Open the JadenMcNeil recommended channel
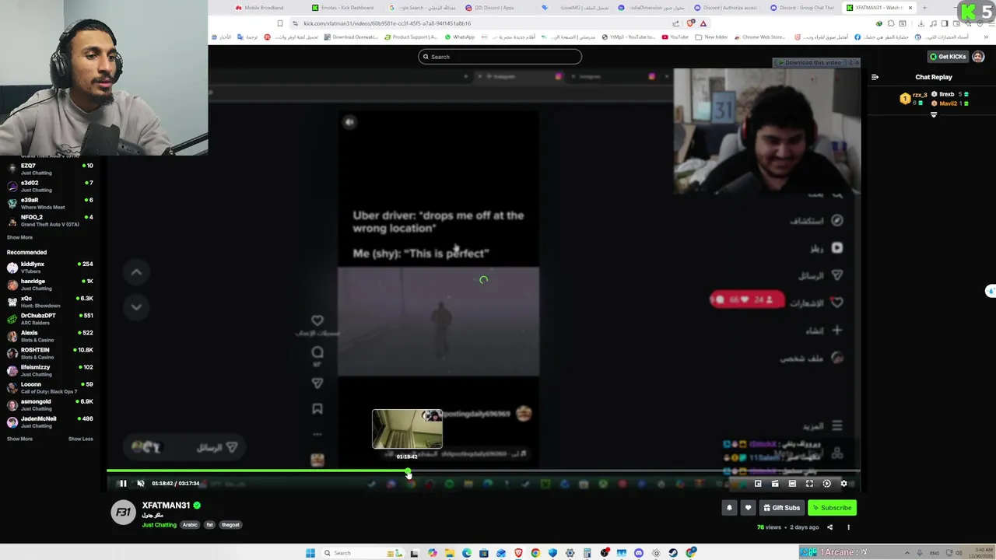 click(x=50, y=422)
